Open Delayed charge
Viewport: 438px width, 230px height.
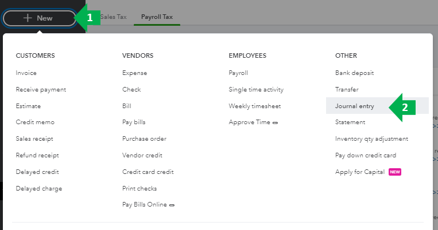[39, 188]
